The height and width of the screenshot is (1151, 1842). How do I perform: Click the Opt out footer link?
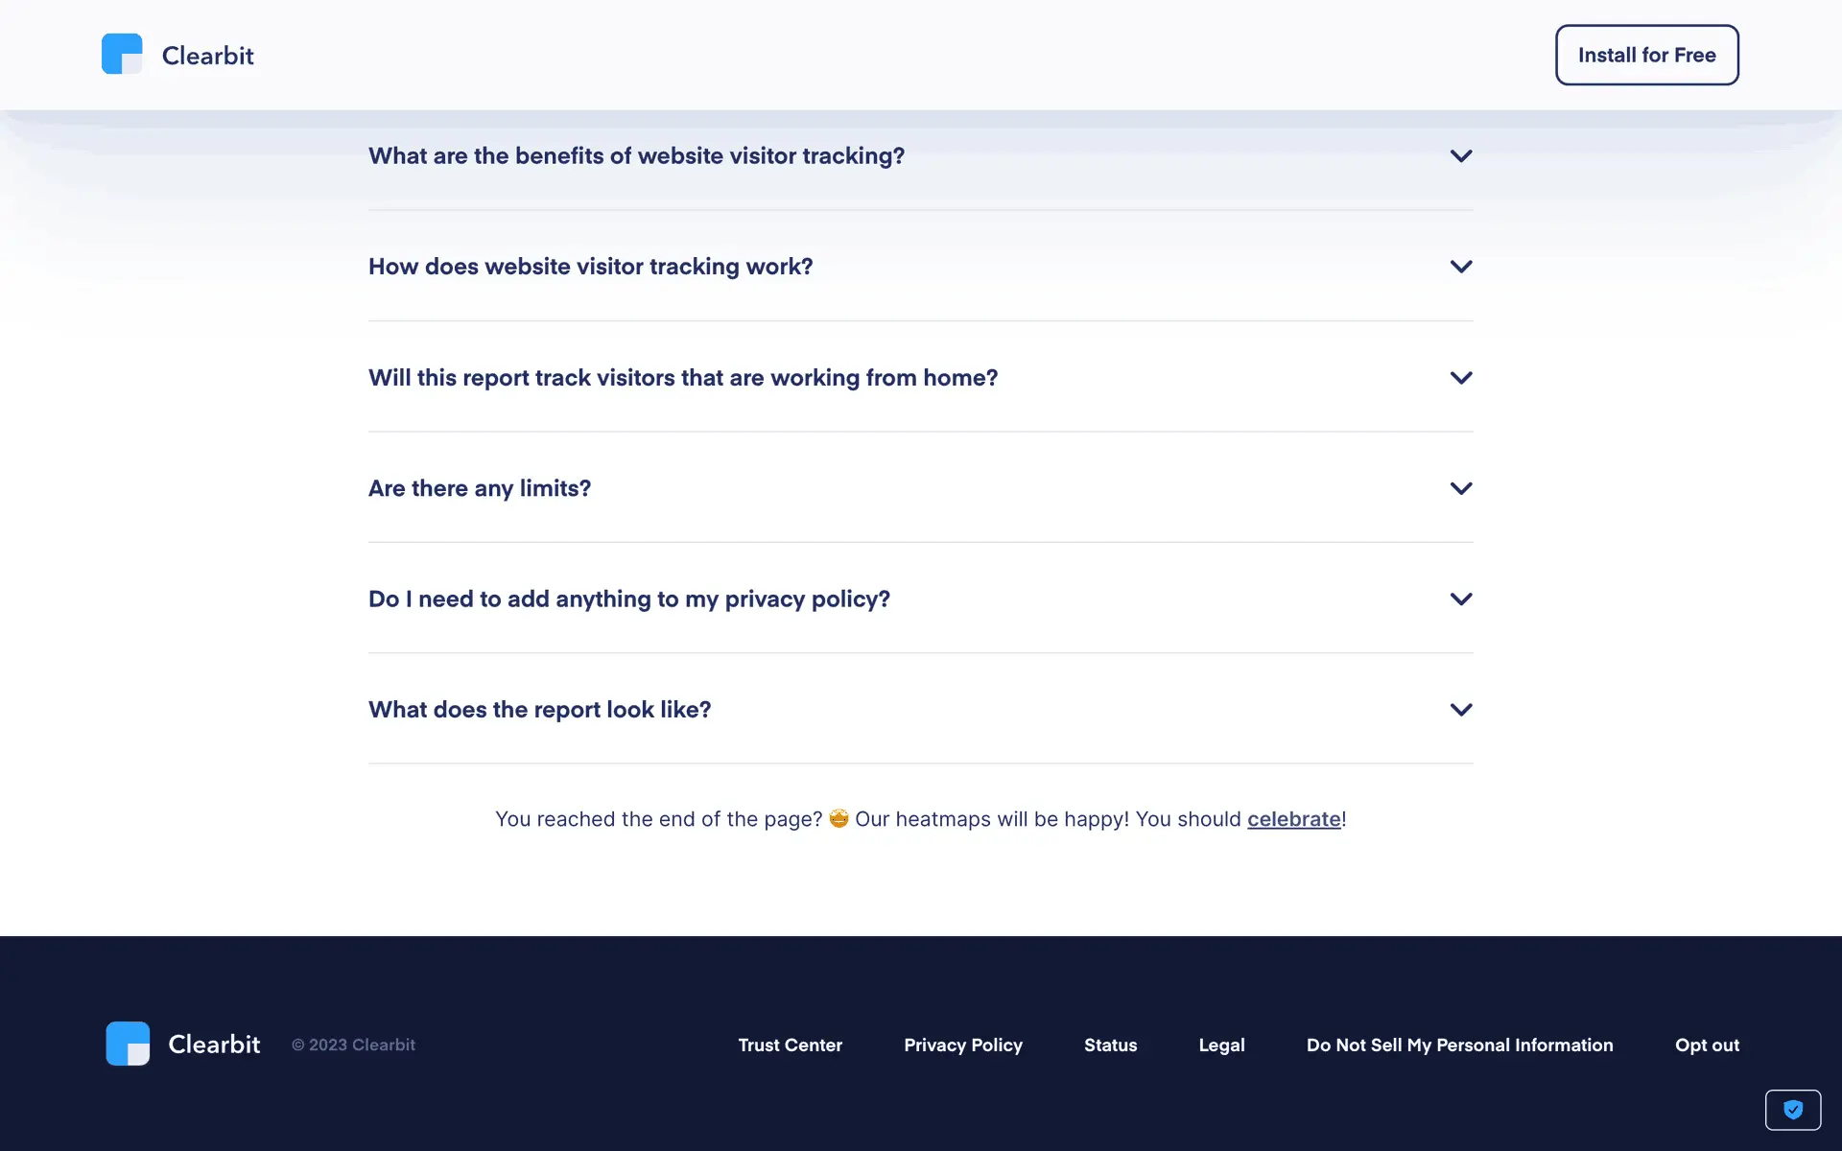tap(1707, 1045)
